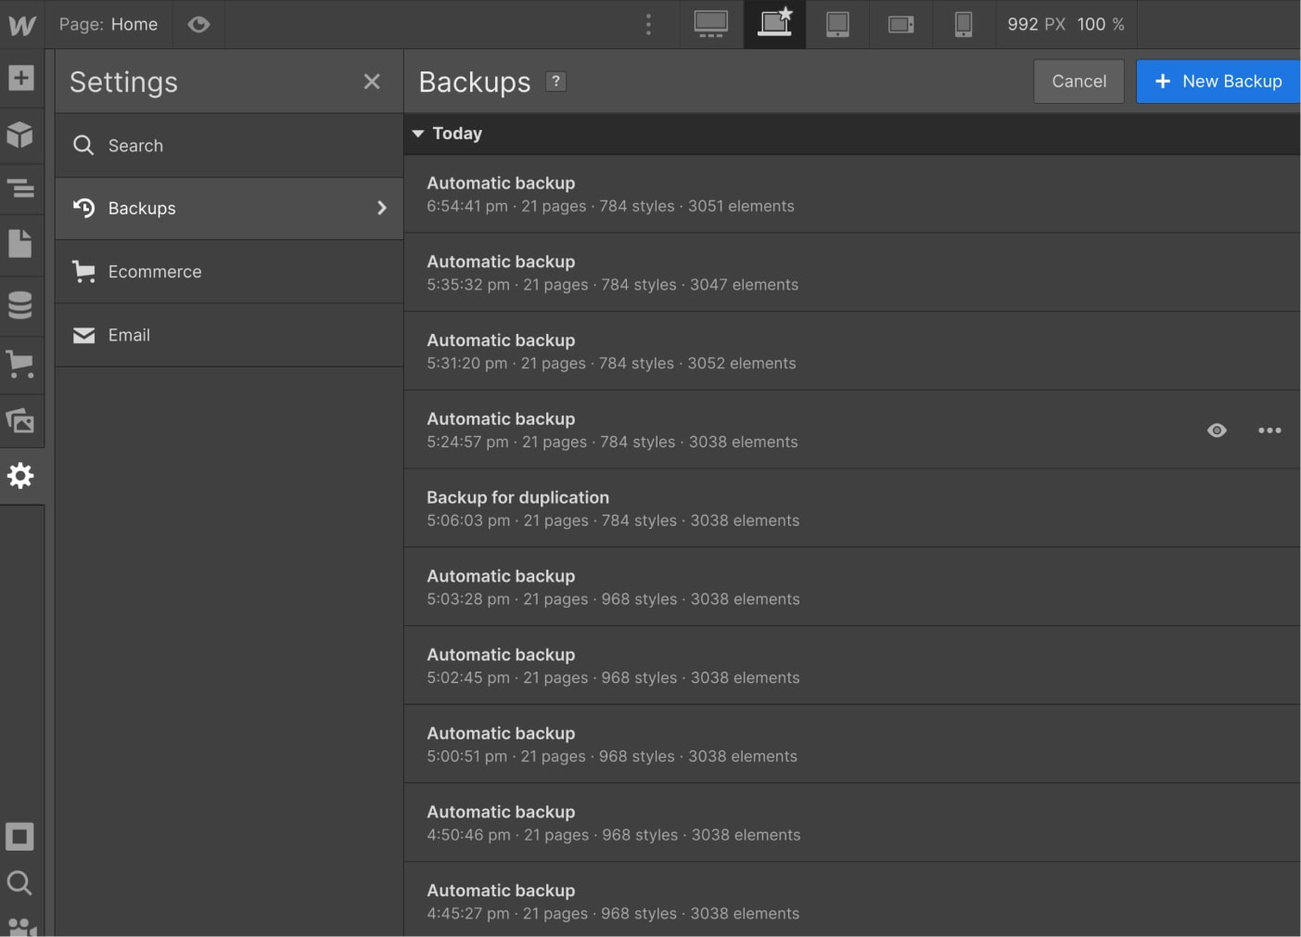Open the Add Elements panel
This screenshot has width=1301, height=937.
tap(20, 79)
